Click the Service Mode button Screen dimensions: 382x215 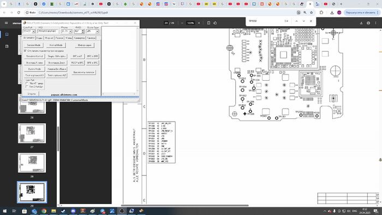(34, 45)
